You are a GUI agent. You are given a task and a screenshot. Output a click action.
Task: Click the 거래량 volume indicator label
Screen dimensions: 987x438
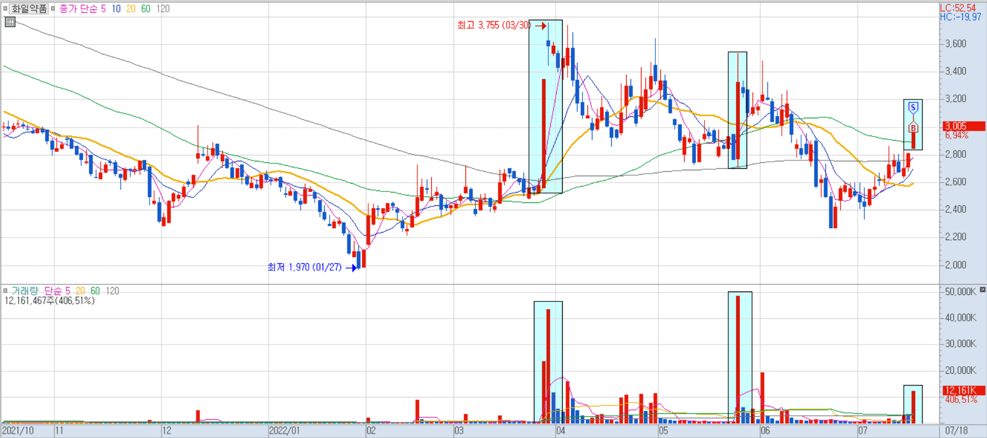point(25,291)
